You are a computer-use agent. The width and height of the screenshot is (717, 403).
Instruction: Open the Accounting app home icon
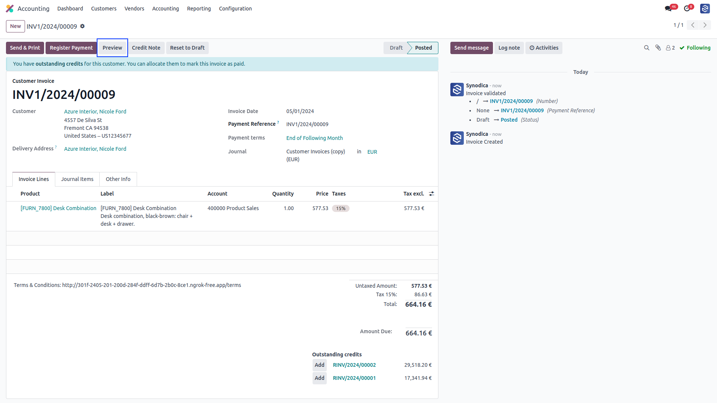10,9
